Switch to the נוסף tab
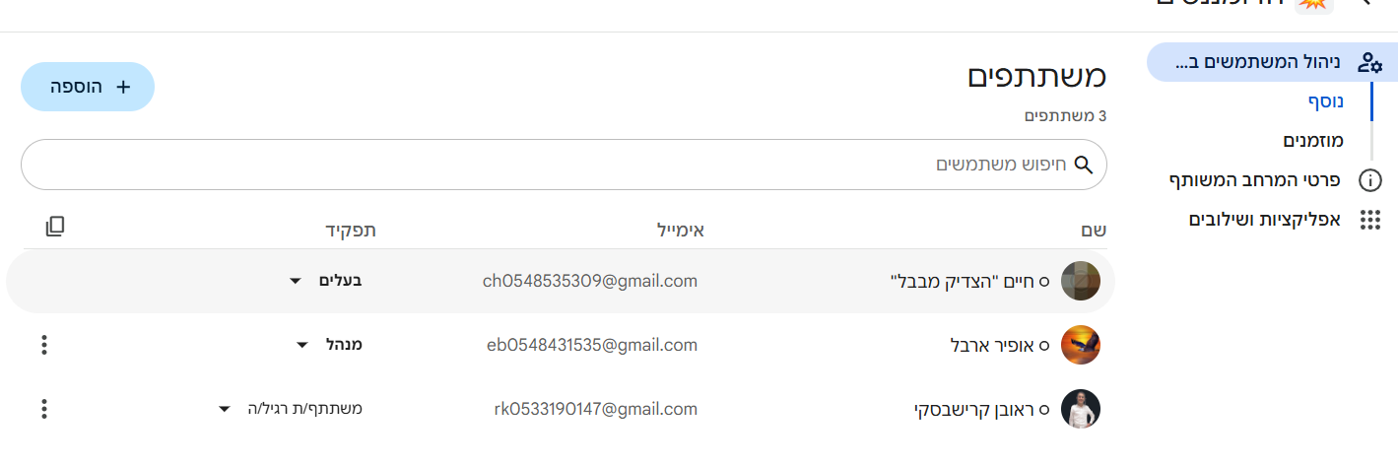Image resolution: width=1398 pixels, height=467 pixels. point(1326,101)
